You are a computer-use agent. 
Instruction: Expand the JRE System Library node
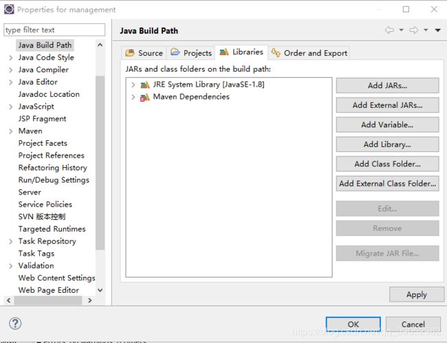[133, 85]
